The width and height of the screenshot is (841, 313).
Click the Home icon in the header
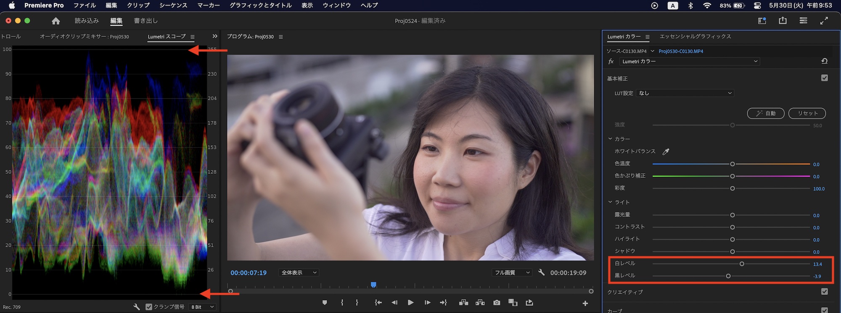56,21
